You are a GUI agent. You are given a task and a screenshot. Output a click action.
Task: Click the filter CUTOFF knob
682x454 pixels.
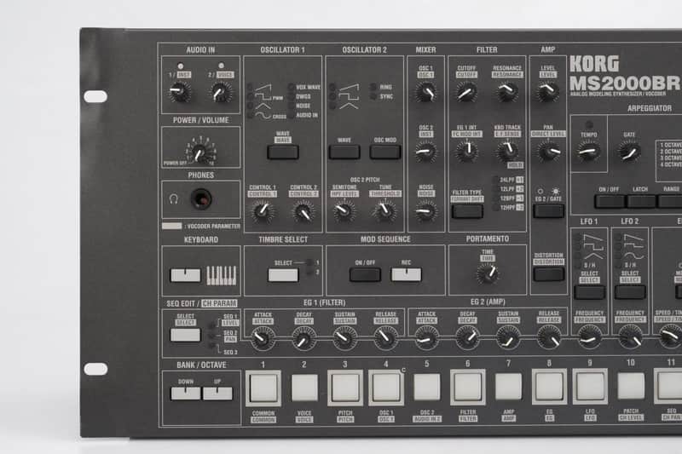[x=466, y=93]
